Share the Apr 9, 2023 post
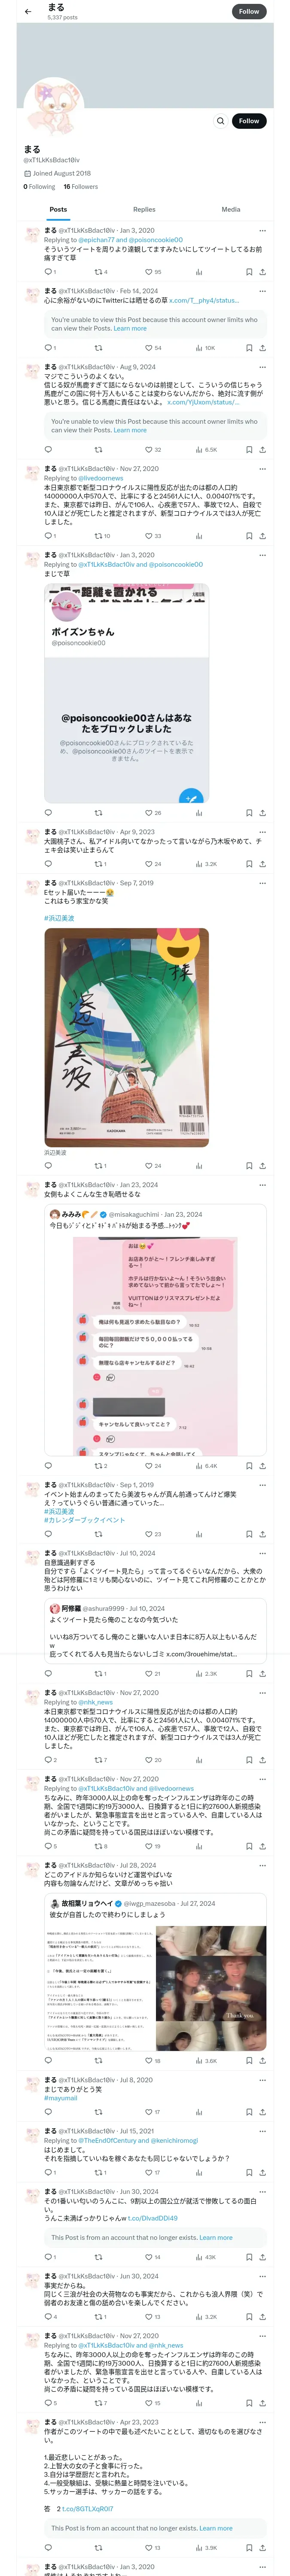The width and height of the screenshot is (290, 2576). click(x=262, y=864)
